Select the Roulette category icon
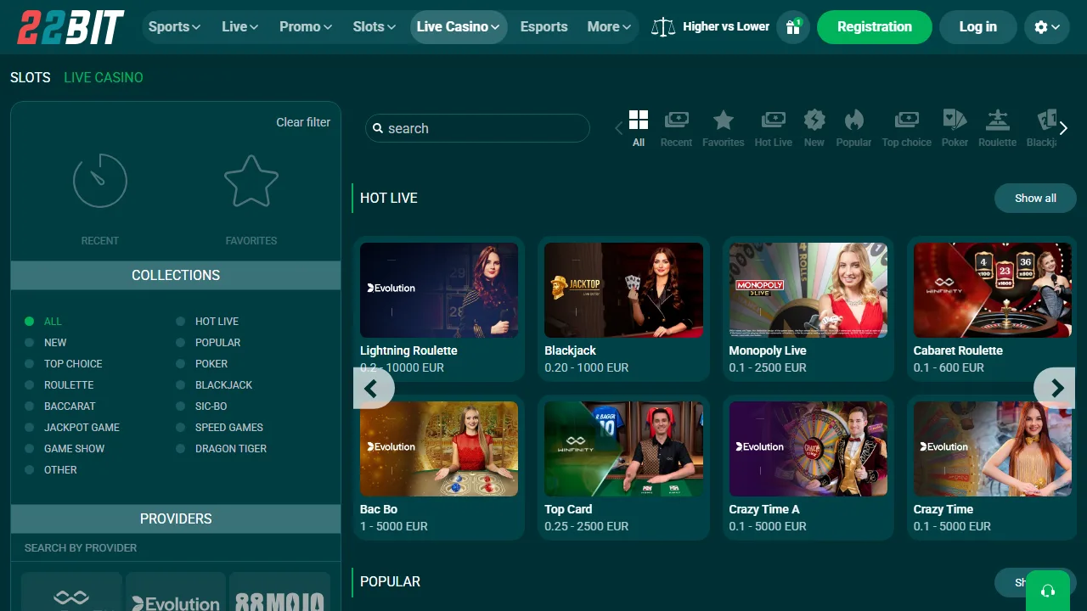Viewport: 1087px width, 611px height. point(997,120)
